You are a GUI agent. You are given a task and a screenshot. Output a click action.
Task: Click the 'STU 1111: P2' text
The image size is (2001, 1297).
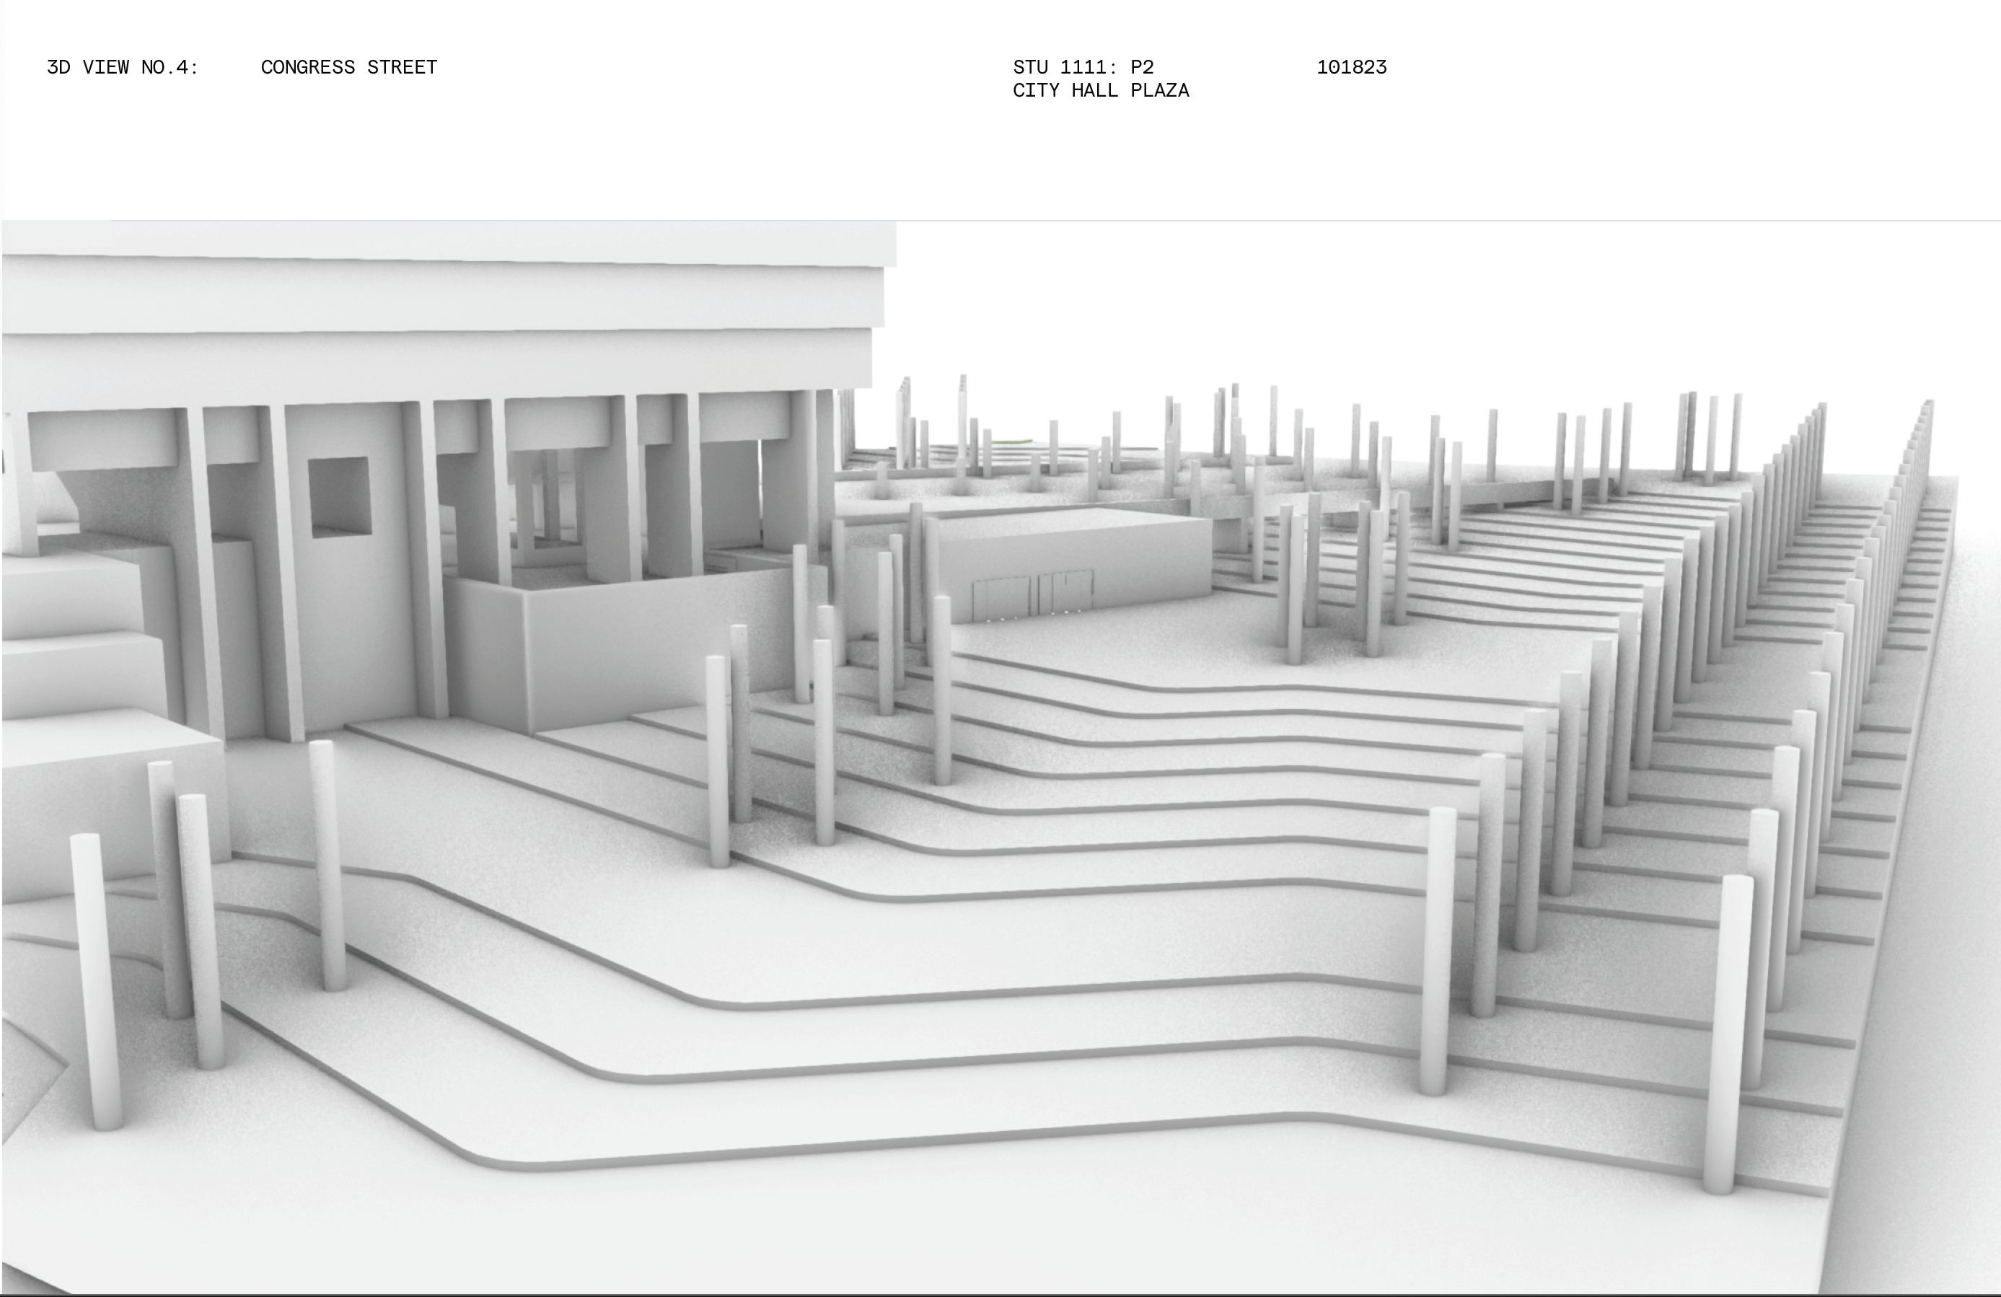tap(1083, 67)
